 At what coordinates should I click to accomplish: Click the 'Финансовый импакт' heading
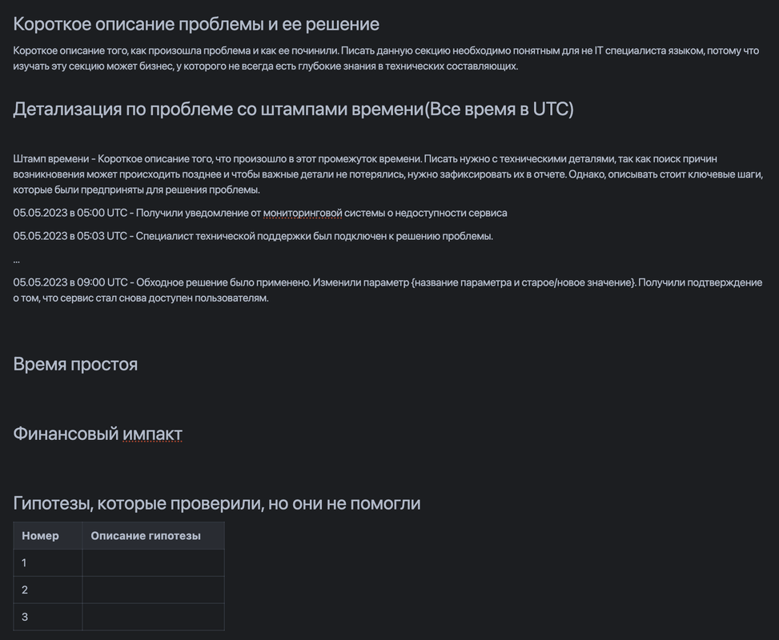coord(98,434)
